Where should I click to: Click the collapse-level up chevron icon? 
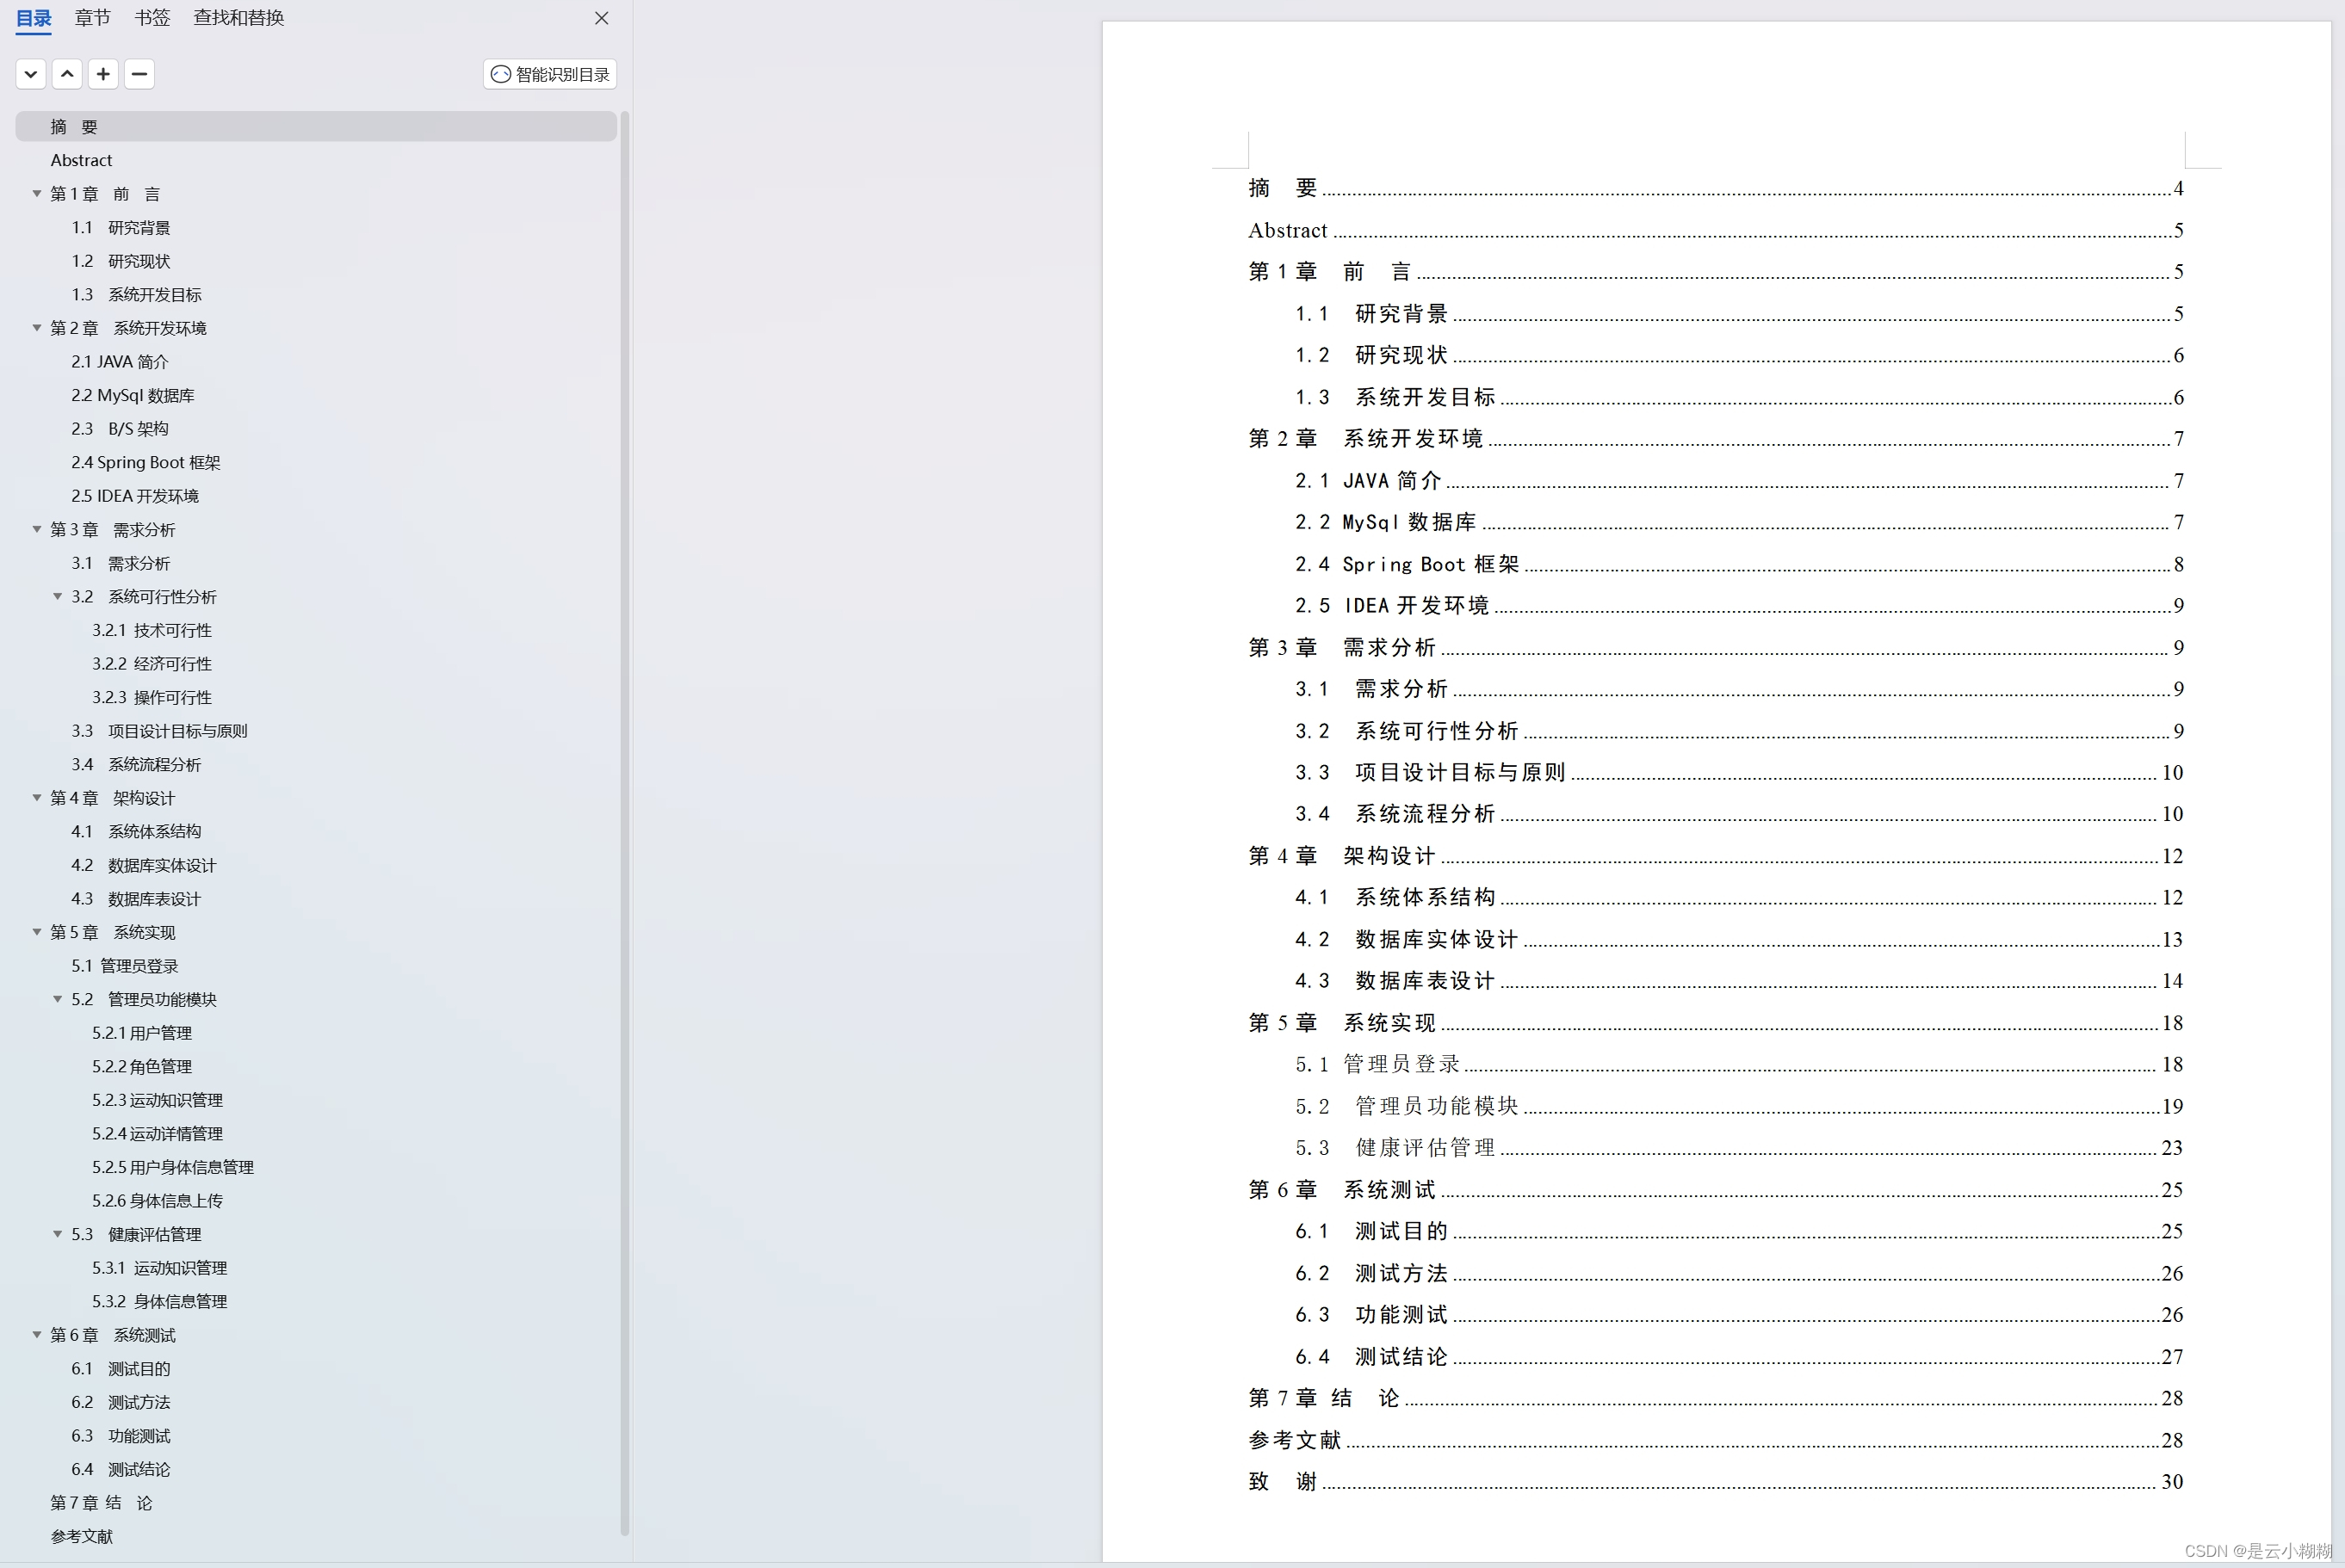pyautogui.click(x=67, y=74)
